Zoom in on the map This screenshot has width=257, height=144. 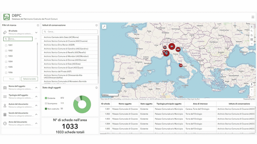(252, 90)
